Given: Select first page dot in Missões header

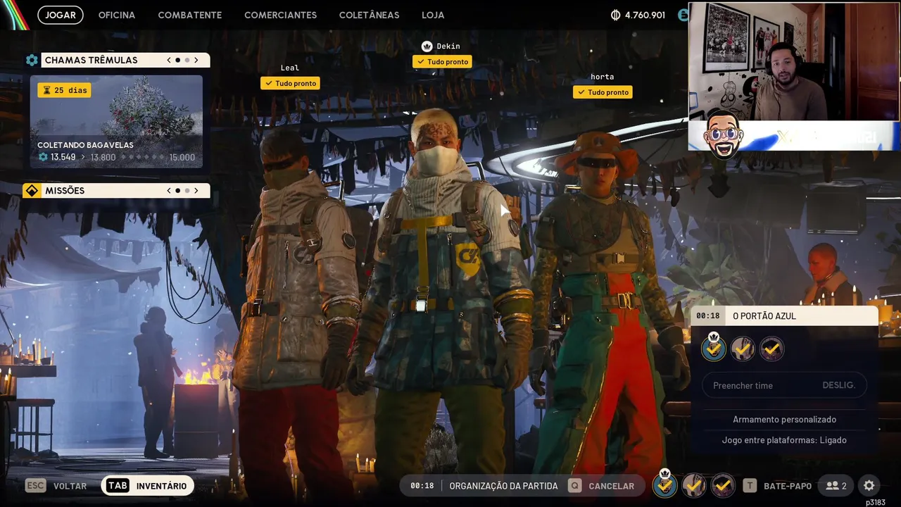Looking at the screenshot, I should pos(177,191).
